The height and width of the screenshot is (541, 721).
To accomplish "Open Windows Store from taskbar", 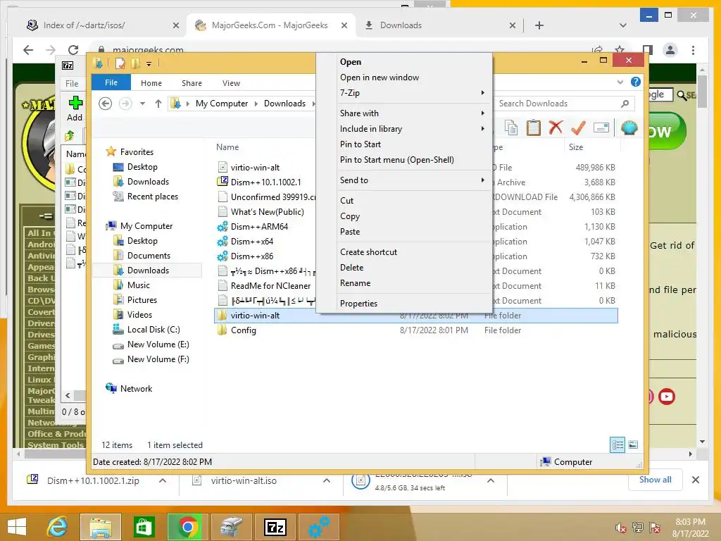I will pyautogui.click(x=144, y=527).
